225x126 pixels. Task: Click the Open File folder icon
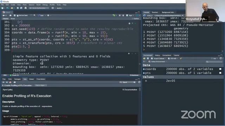click(12, 8)
